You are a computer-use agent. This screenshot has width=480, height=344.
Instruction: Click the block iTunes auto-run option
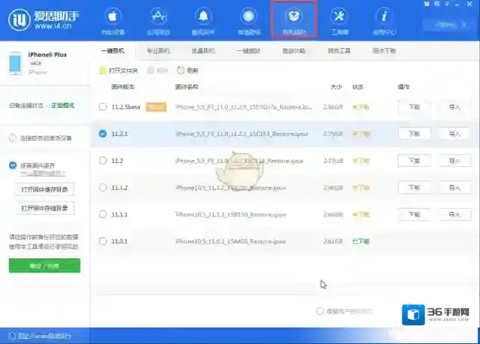pos(40,336)
